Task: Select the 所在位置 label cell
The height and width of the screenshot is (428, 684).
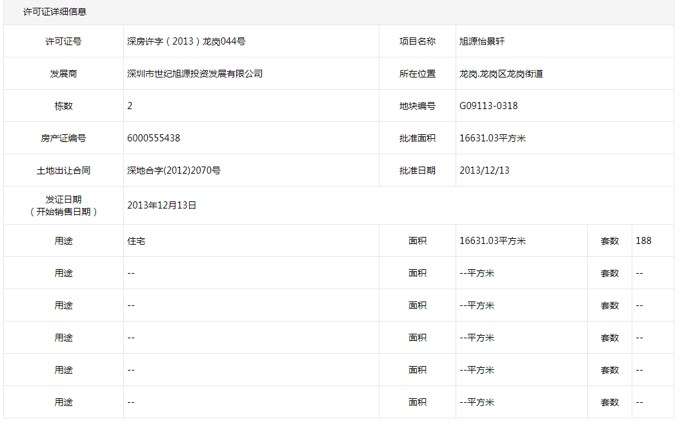Action: [x=417, y=74]
